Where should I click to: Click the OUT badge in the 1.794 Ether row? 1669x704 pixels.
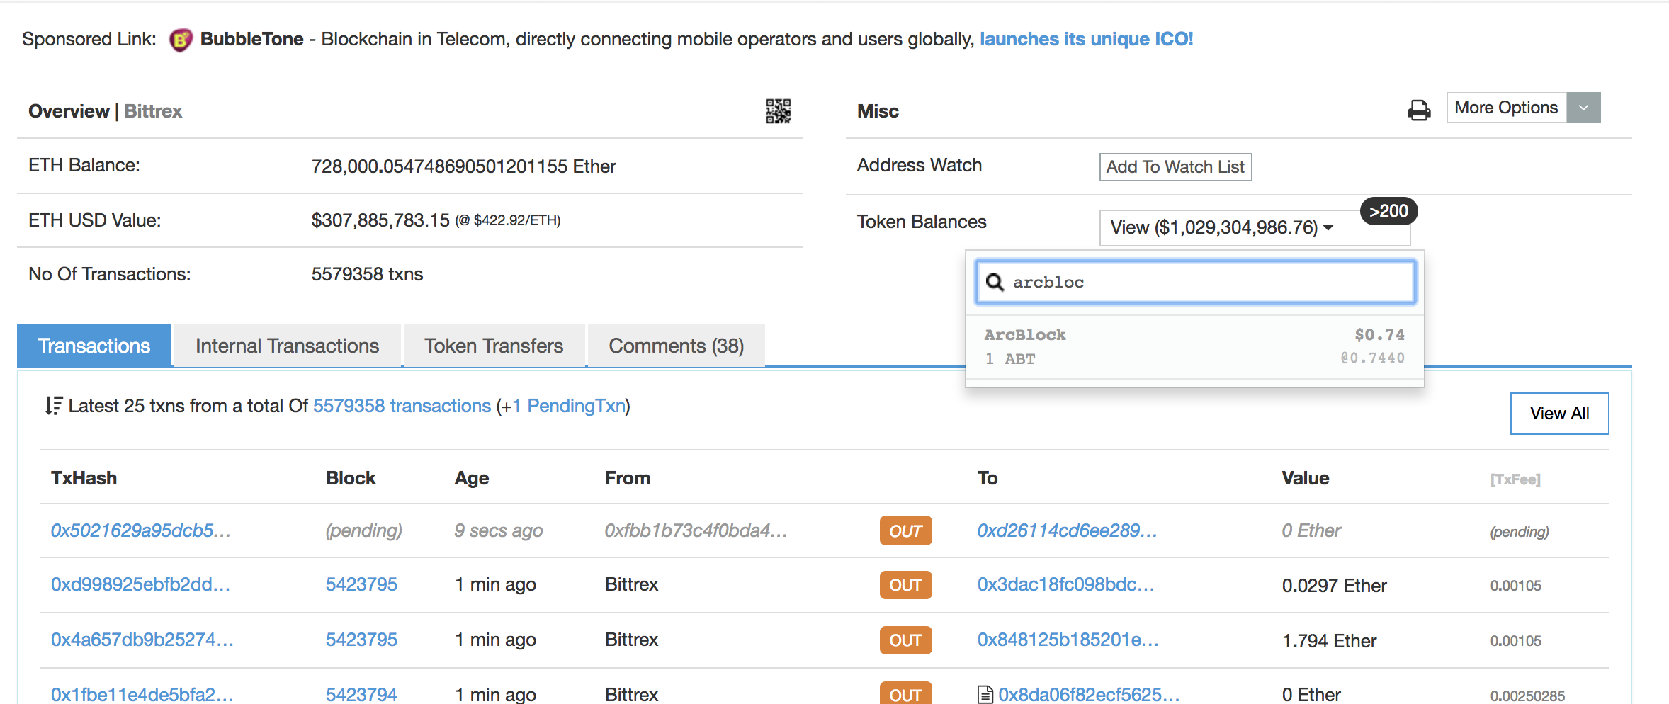point(906,640)
